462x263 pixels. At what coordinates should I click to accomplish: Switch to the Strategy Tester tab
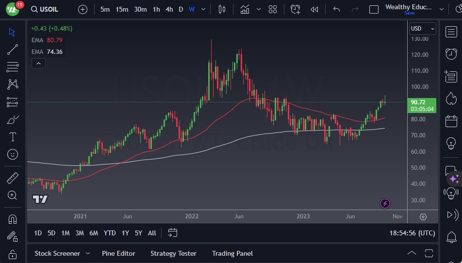tap(173, 253)
